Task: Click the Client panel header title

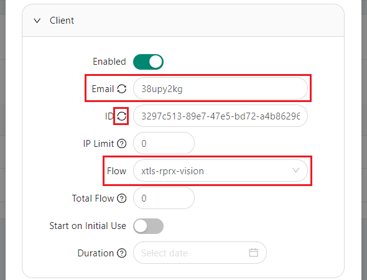Action: point(62,21)
